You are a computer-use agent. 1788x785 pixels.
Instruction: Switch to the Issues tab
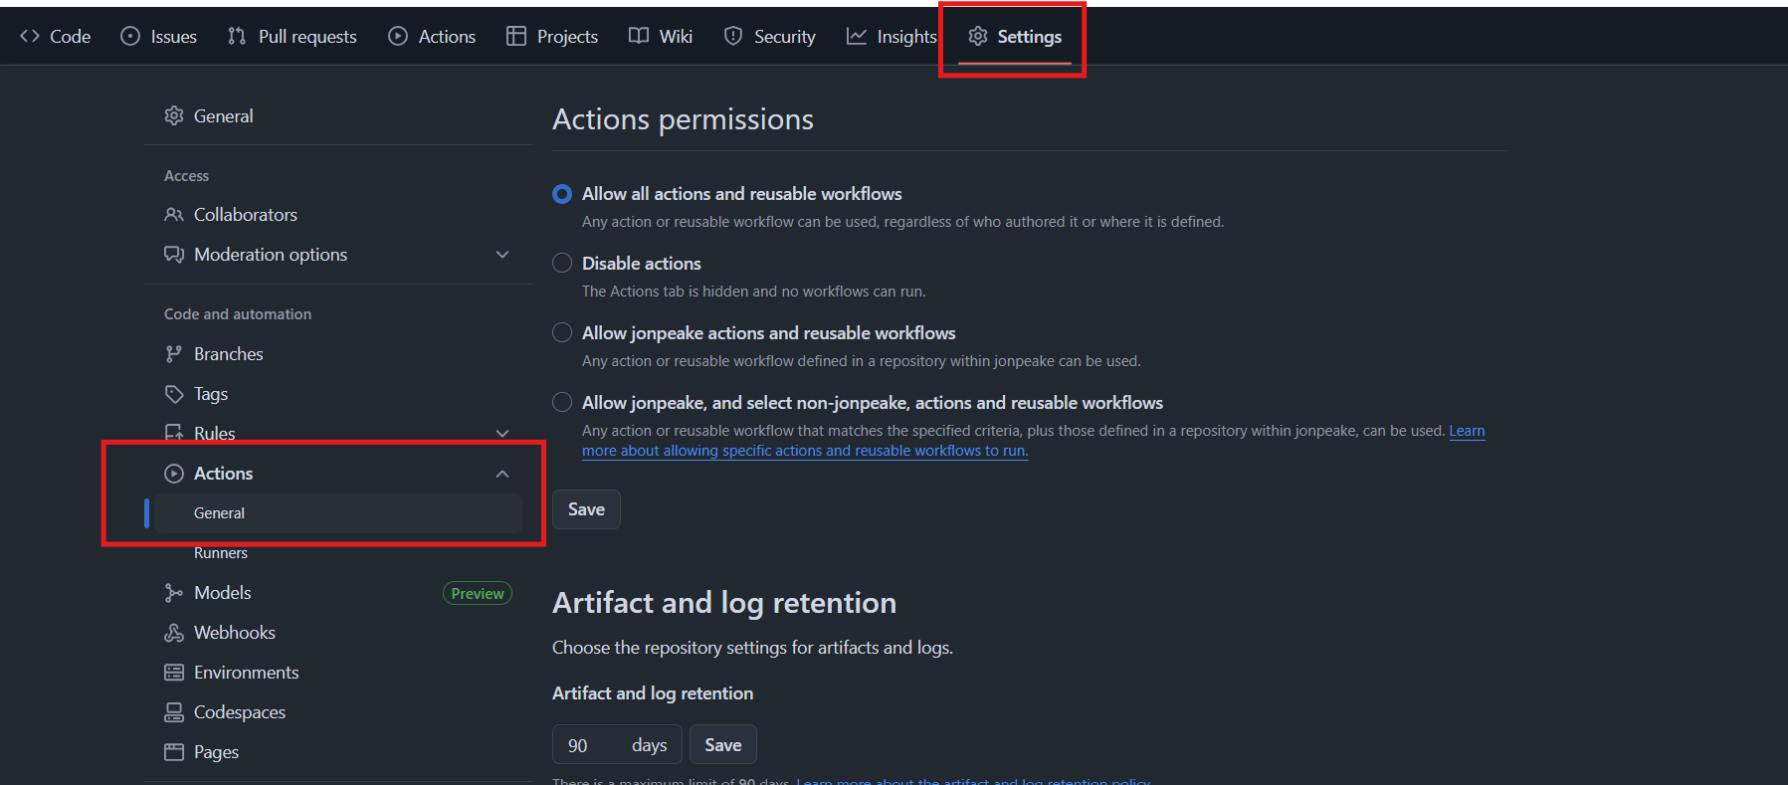point(159,37)
